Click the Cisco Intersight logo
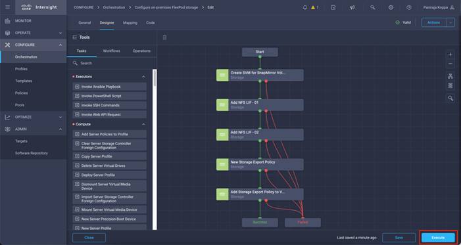 pyautogui.click(x=39, y=7)
